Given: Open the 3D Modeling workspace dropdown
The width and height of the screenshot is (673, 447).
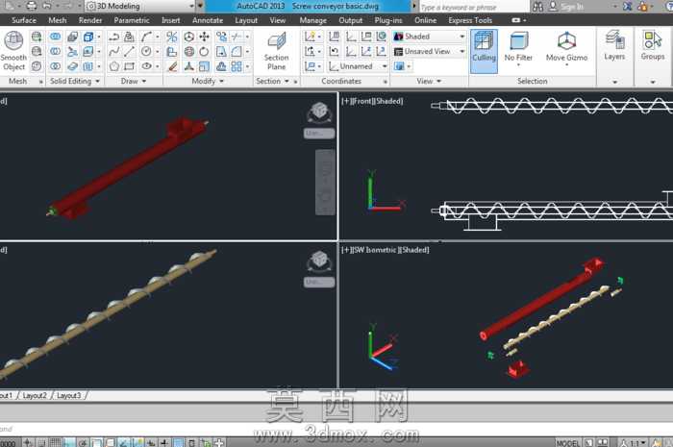Looking at the screenshot, I should tap(140, 6).
